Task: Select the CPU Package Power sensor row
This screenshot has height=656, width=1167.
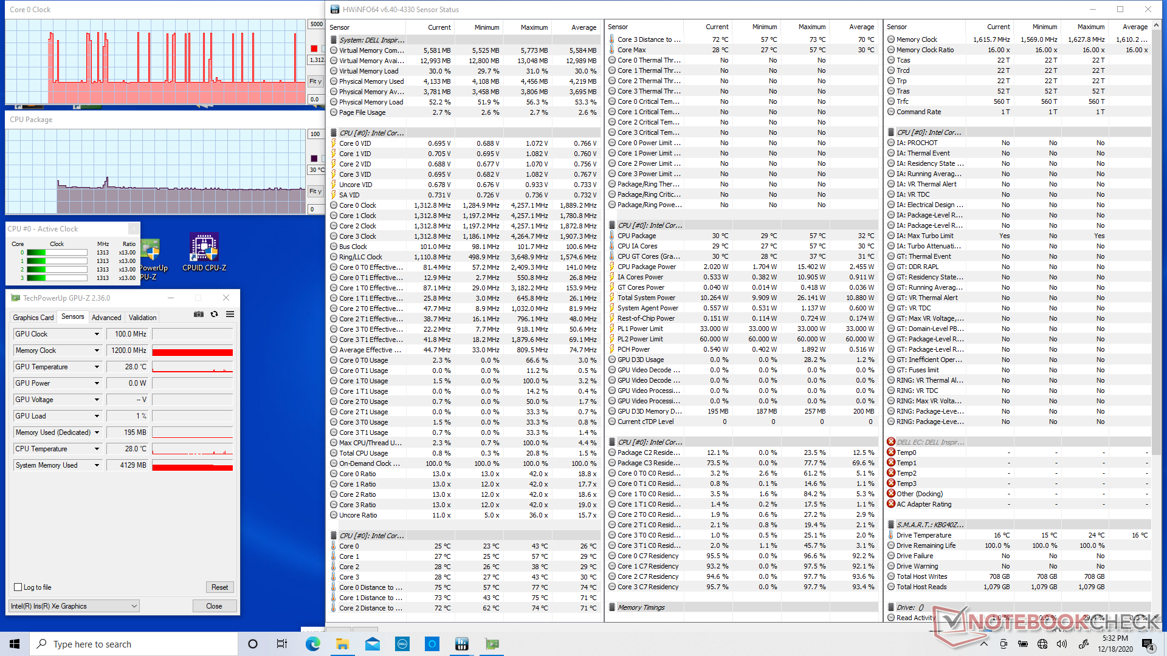Action: coord(742,267)
